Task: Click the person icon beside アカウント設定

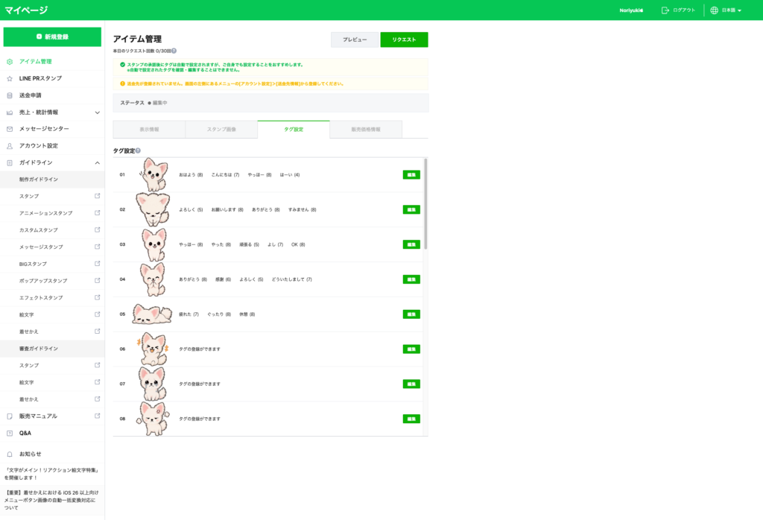Action: (9, 146)
